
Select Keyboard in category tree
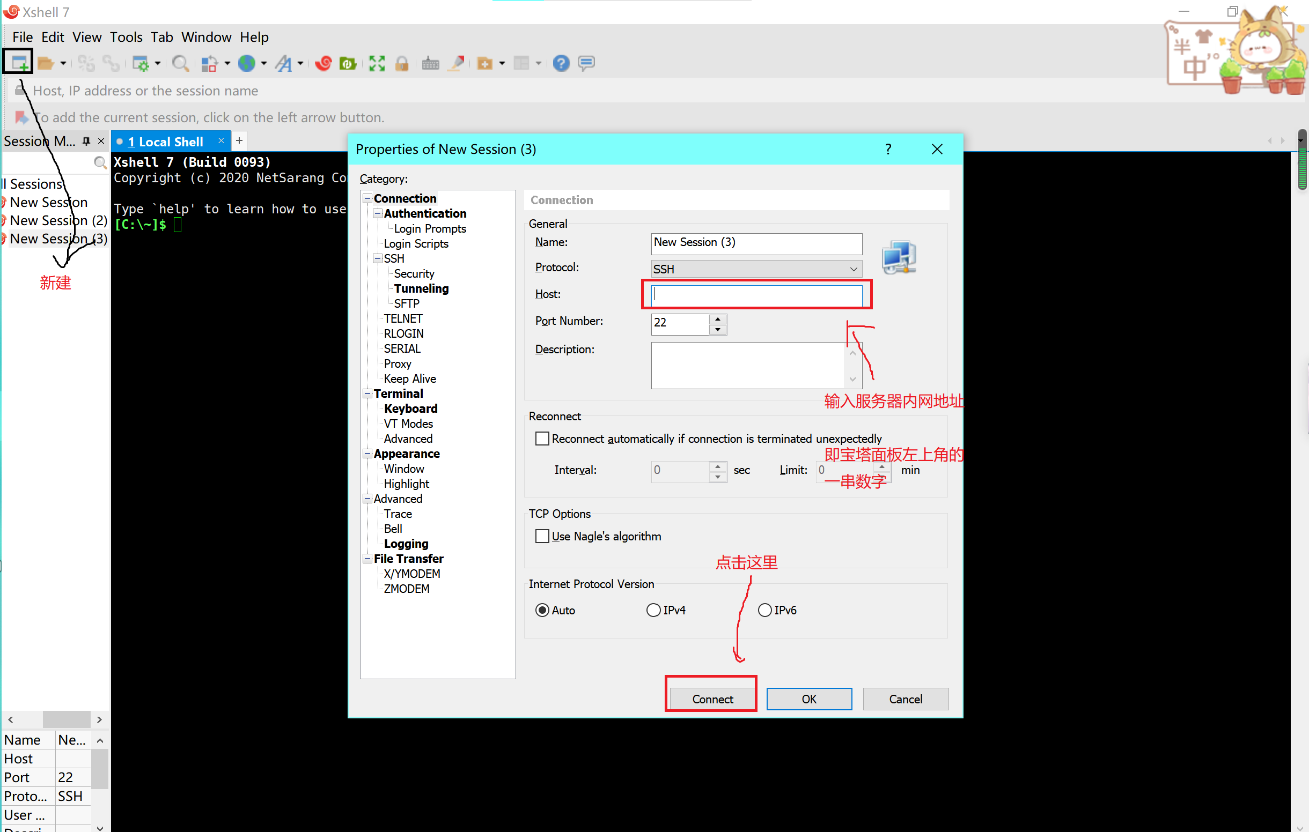[410, 408]
